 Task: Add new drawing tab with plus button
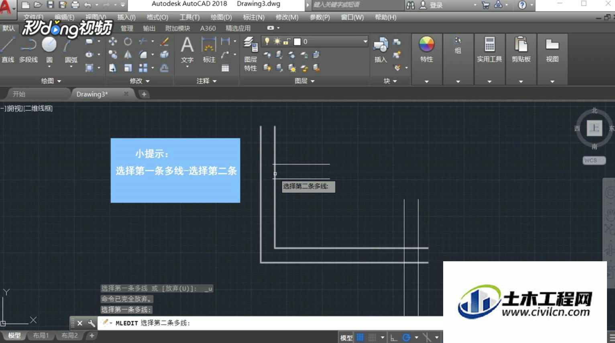(x=144, y=94)
